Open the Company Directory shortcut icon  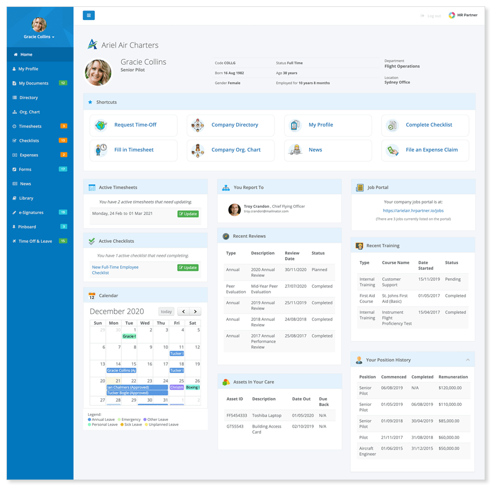(x=198, y=125)
